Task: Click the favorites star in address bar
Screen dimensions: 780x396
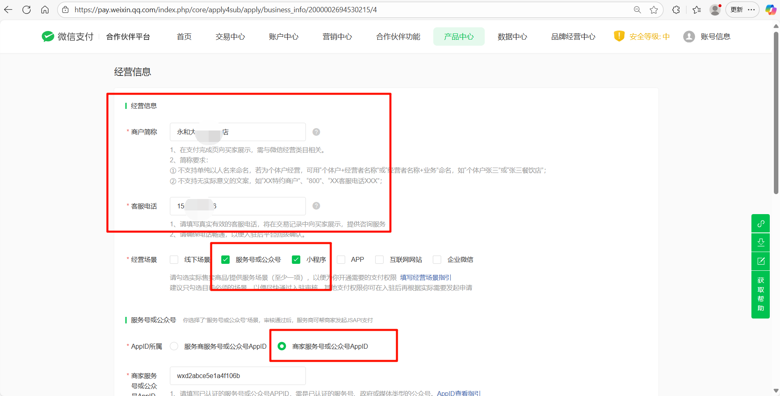Action: (654, 10)
